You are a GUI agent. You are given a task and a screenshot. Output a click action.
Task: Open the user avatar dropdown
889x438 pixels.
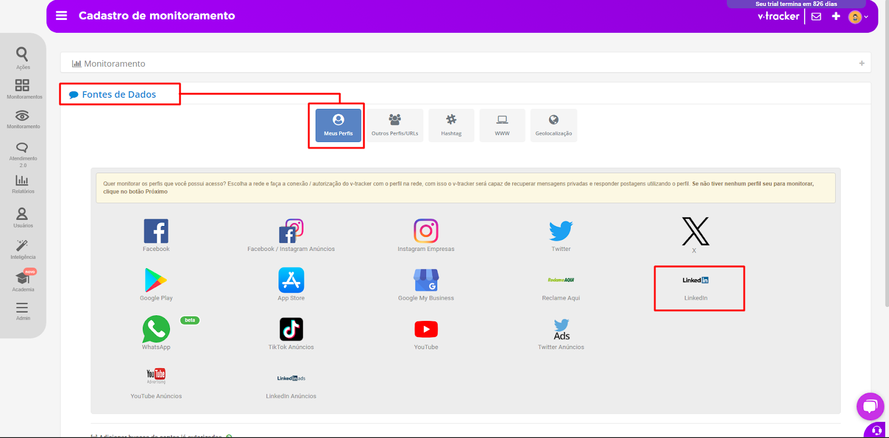(x=858, y=17)
